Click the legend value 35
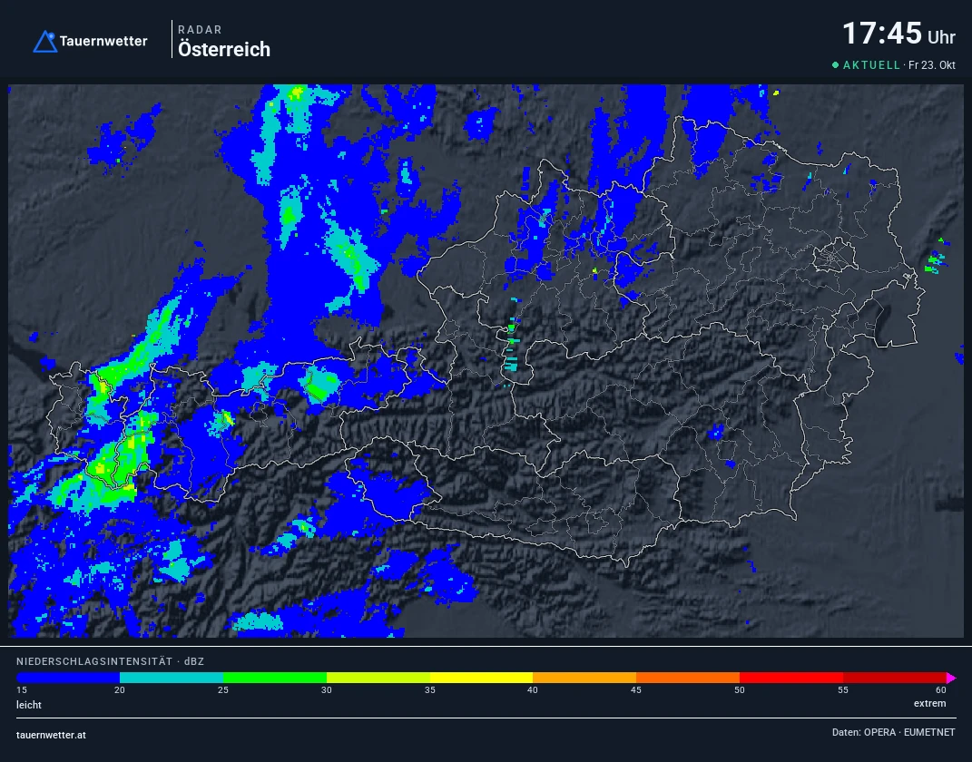Viewport: 972px width, 762px height. click(x=430, y=690)
